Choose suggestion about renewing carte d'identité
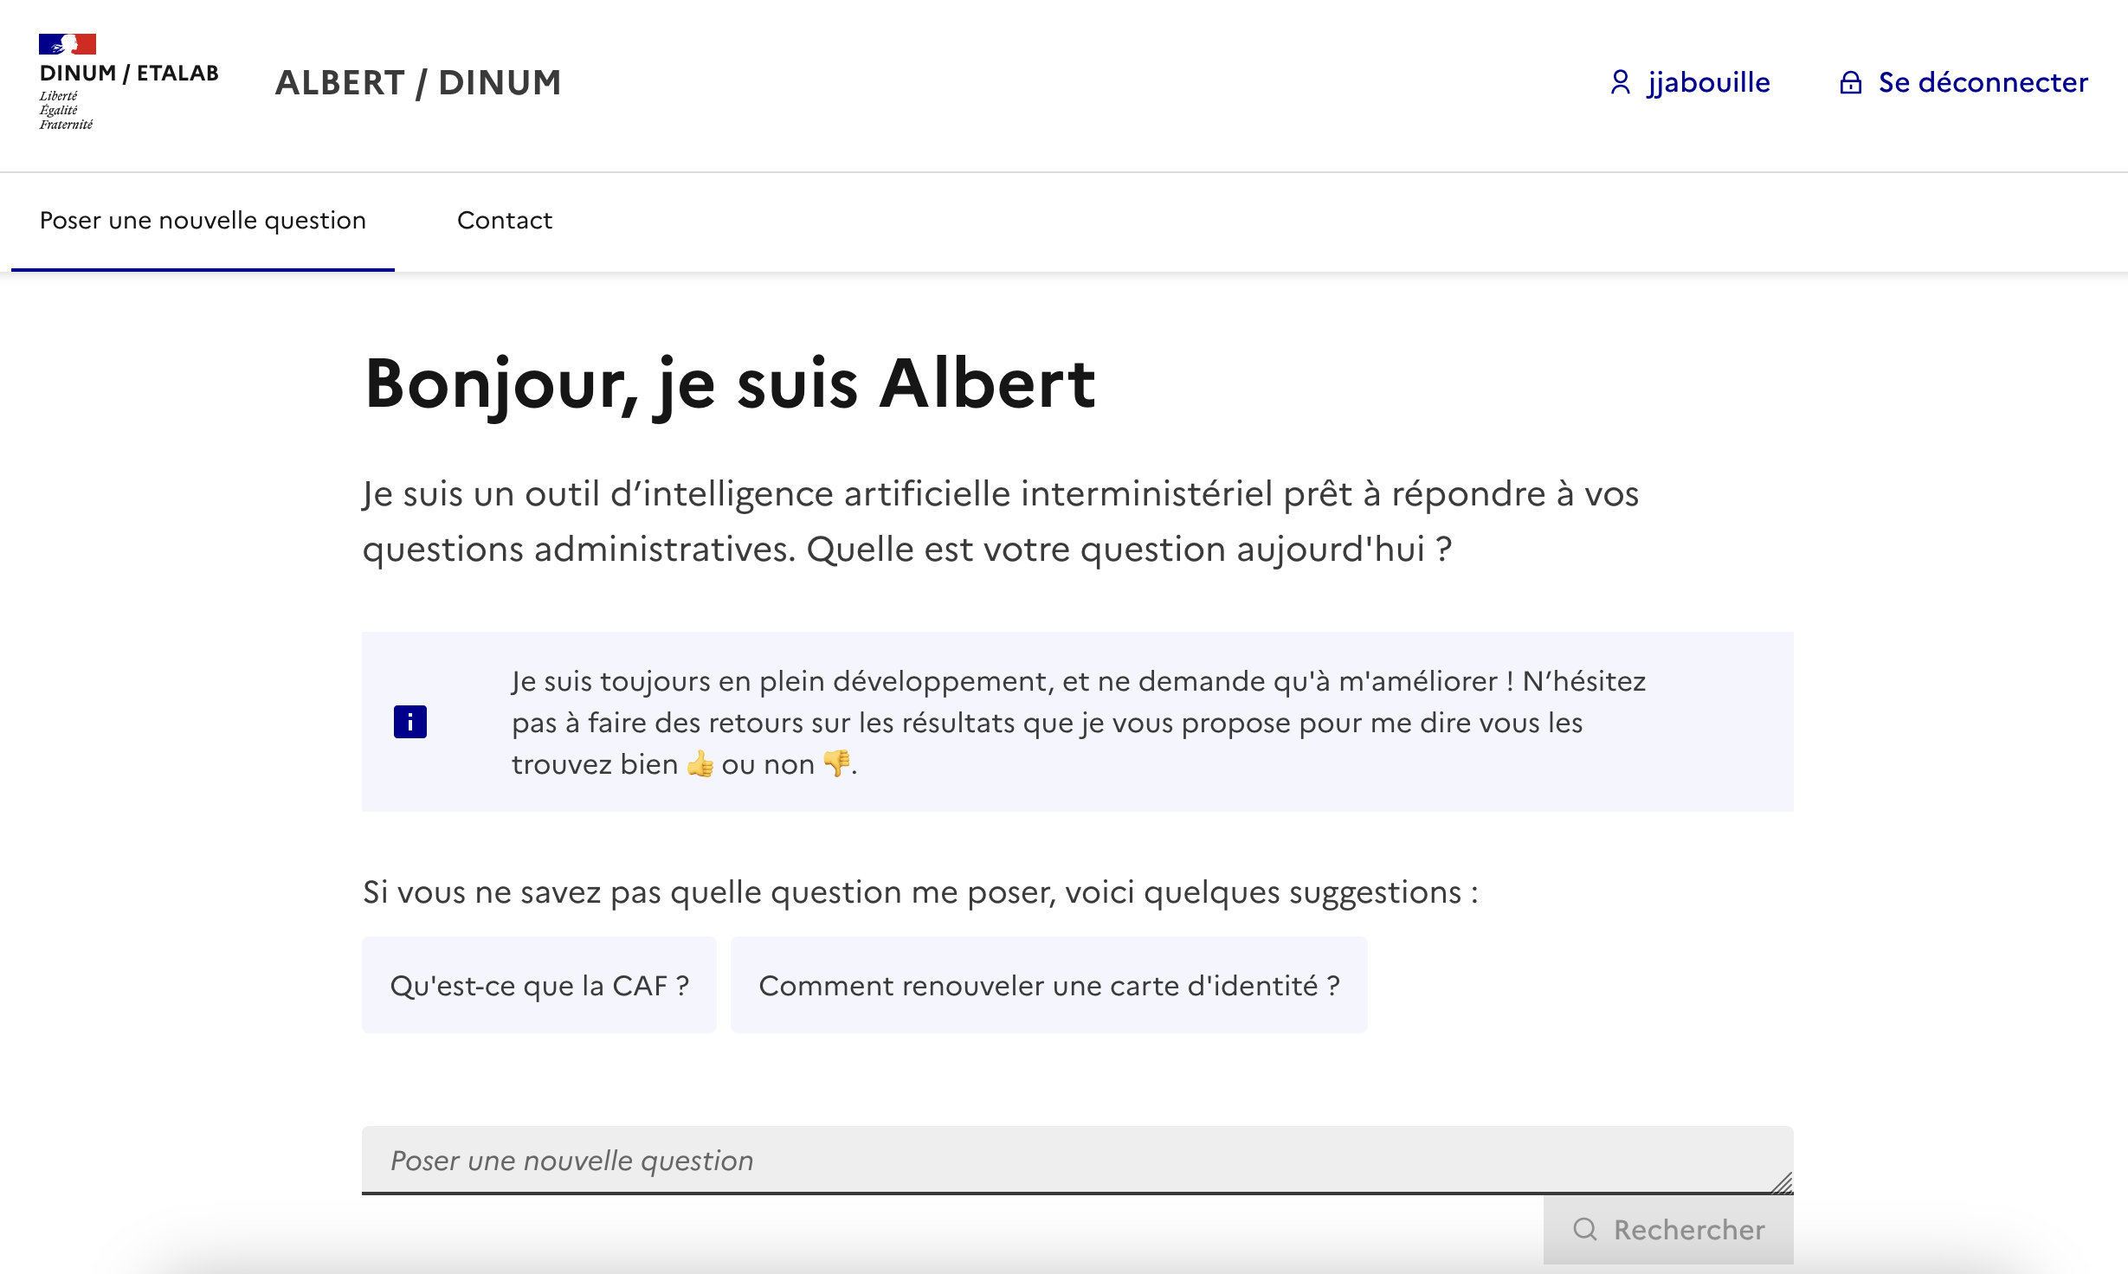This screenshot has width=2128, height=1274. point(1049,985)
